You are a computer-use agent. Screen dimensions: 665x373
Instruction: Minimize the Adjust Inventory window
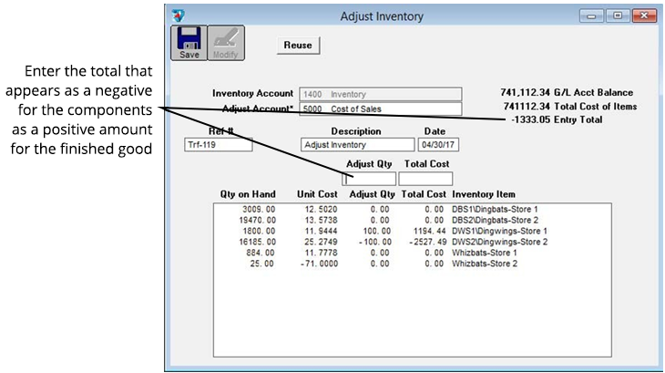[594, 16]
